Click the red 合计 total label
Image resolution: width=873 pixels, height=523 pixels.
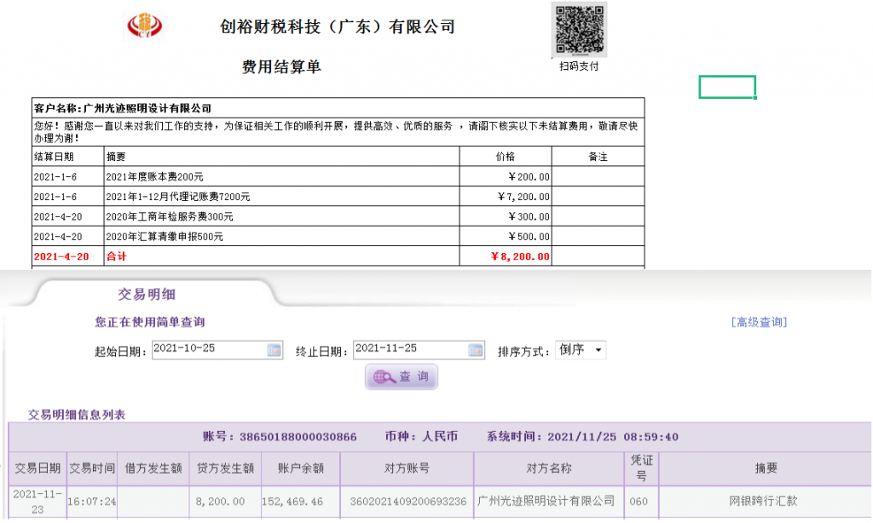tap(281, 256)
